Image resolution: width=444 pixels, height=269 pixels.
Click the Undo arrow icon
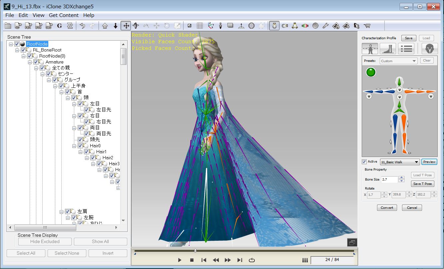coord(83,26)
